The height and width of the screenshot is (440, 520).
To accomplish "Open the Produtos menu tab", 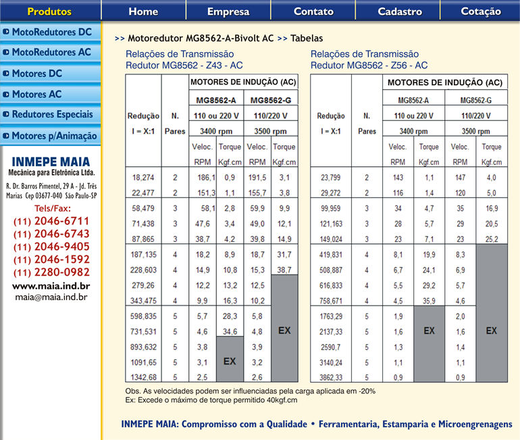I will pos(49,11).
